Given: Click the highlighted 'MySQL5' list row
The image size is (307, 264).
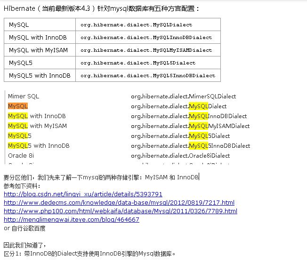Looking at the screenshot, I should (x=20, y=136).
